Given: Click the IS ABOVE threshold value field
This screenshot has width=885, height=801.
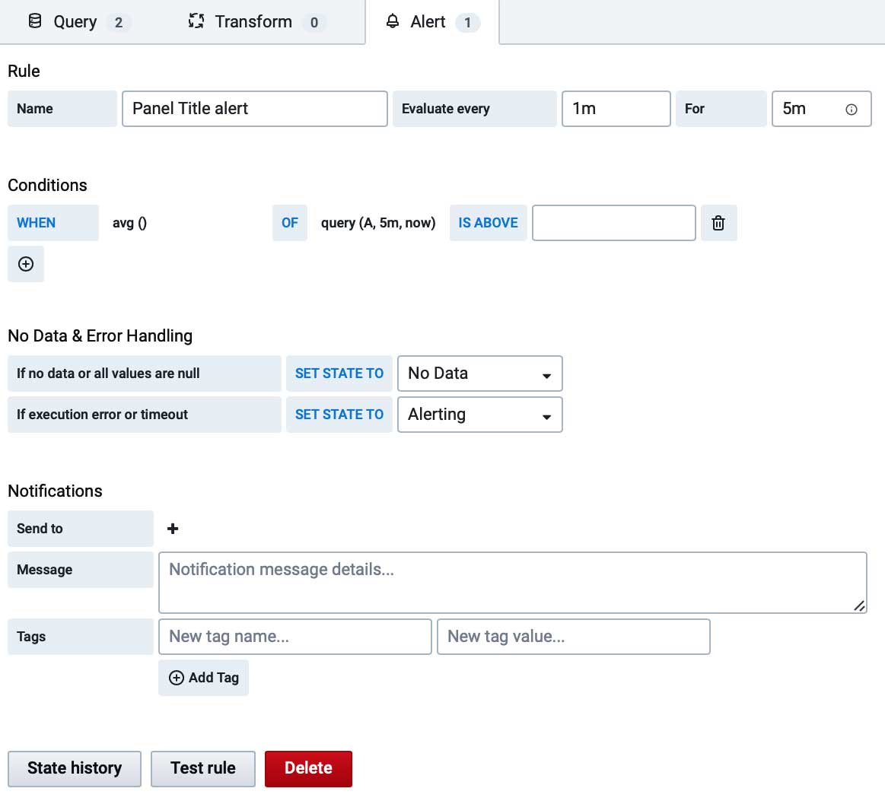Looking at the screenshot, I should pyautogui.click(x=613, y=223).
